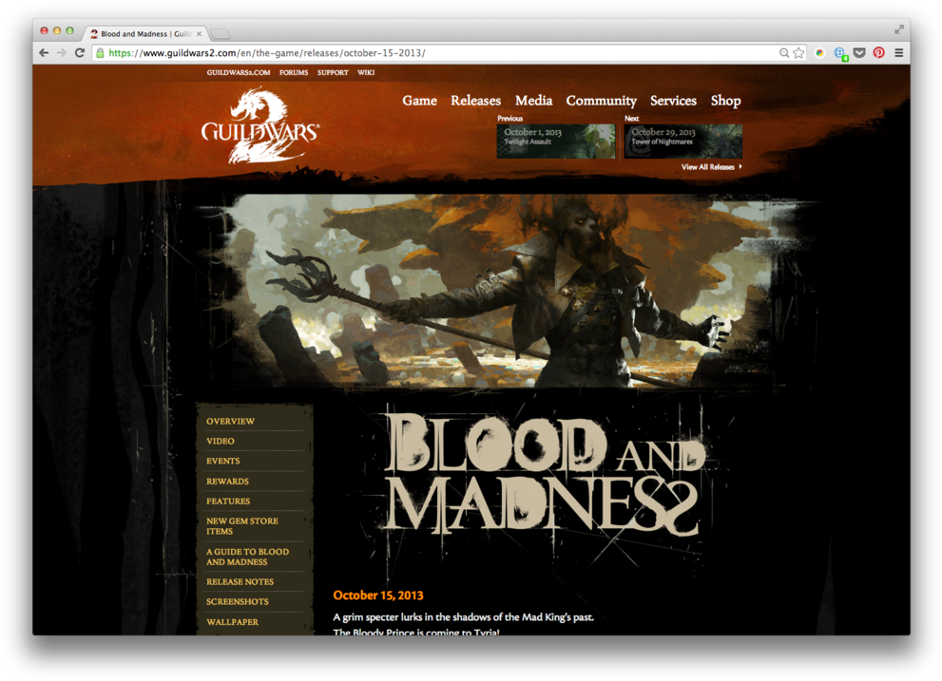Open the Chrome hamburger menu
Screen dimensions: 942x681
898,53
